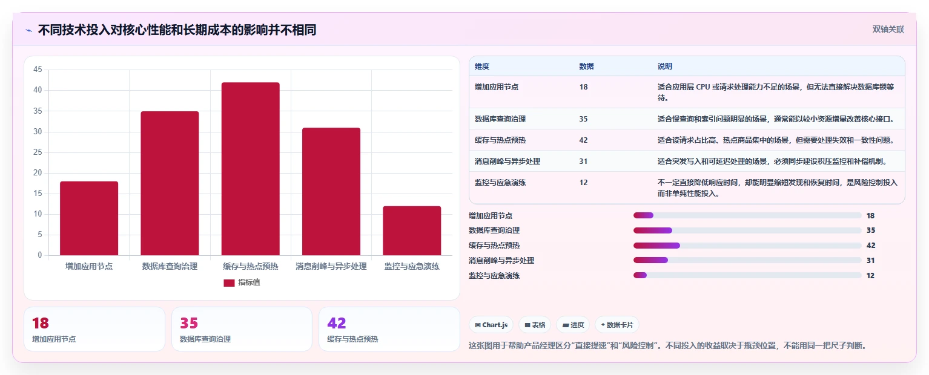
Task: Click the 数据 table column header
Action: (x=586, y=67)
